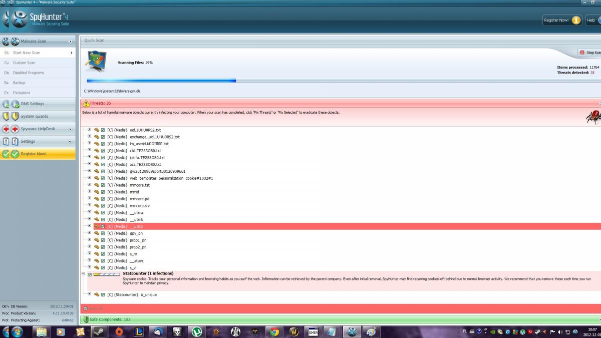The image size is (601, 338).
Task: Select the highlighted __utmz row
Action: [x=347, y=226]
